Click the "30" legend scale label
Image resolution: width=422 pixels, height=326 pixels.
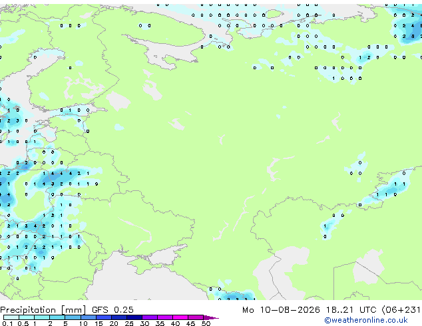click(144, 323)
